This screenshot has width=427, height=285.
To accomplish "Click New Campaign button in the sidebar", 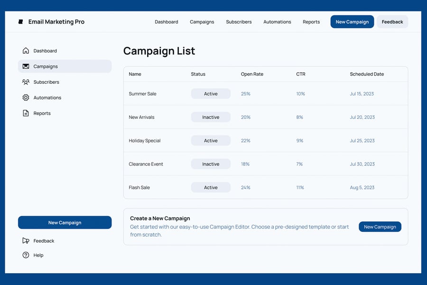I will point(65,223).
